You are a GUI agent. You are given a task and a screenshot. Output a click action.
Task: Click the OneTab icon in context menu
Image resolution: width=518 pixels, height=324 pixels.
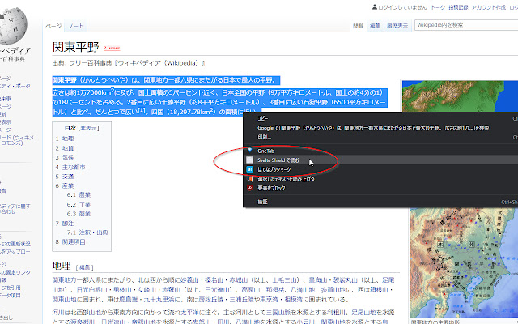250,151
